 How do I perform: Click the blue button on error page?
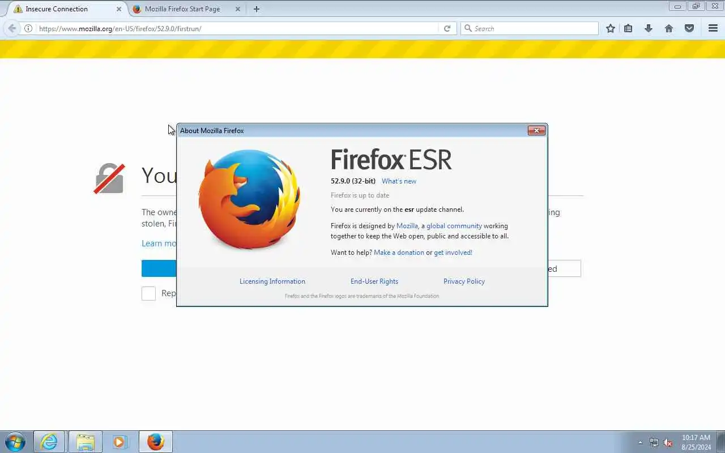pyautogui.click(x=159, y=268)
